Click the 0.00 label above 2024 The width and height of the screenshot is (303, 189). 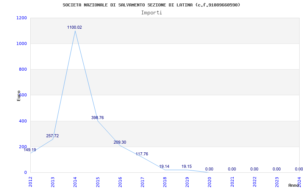(x=299, y=169)
